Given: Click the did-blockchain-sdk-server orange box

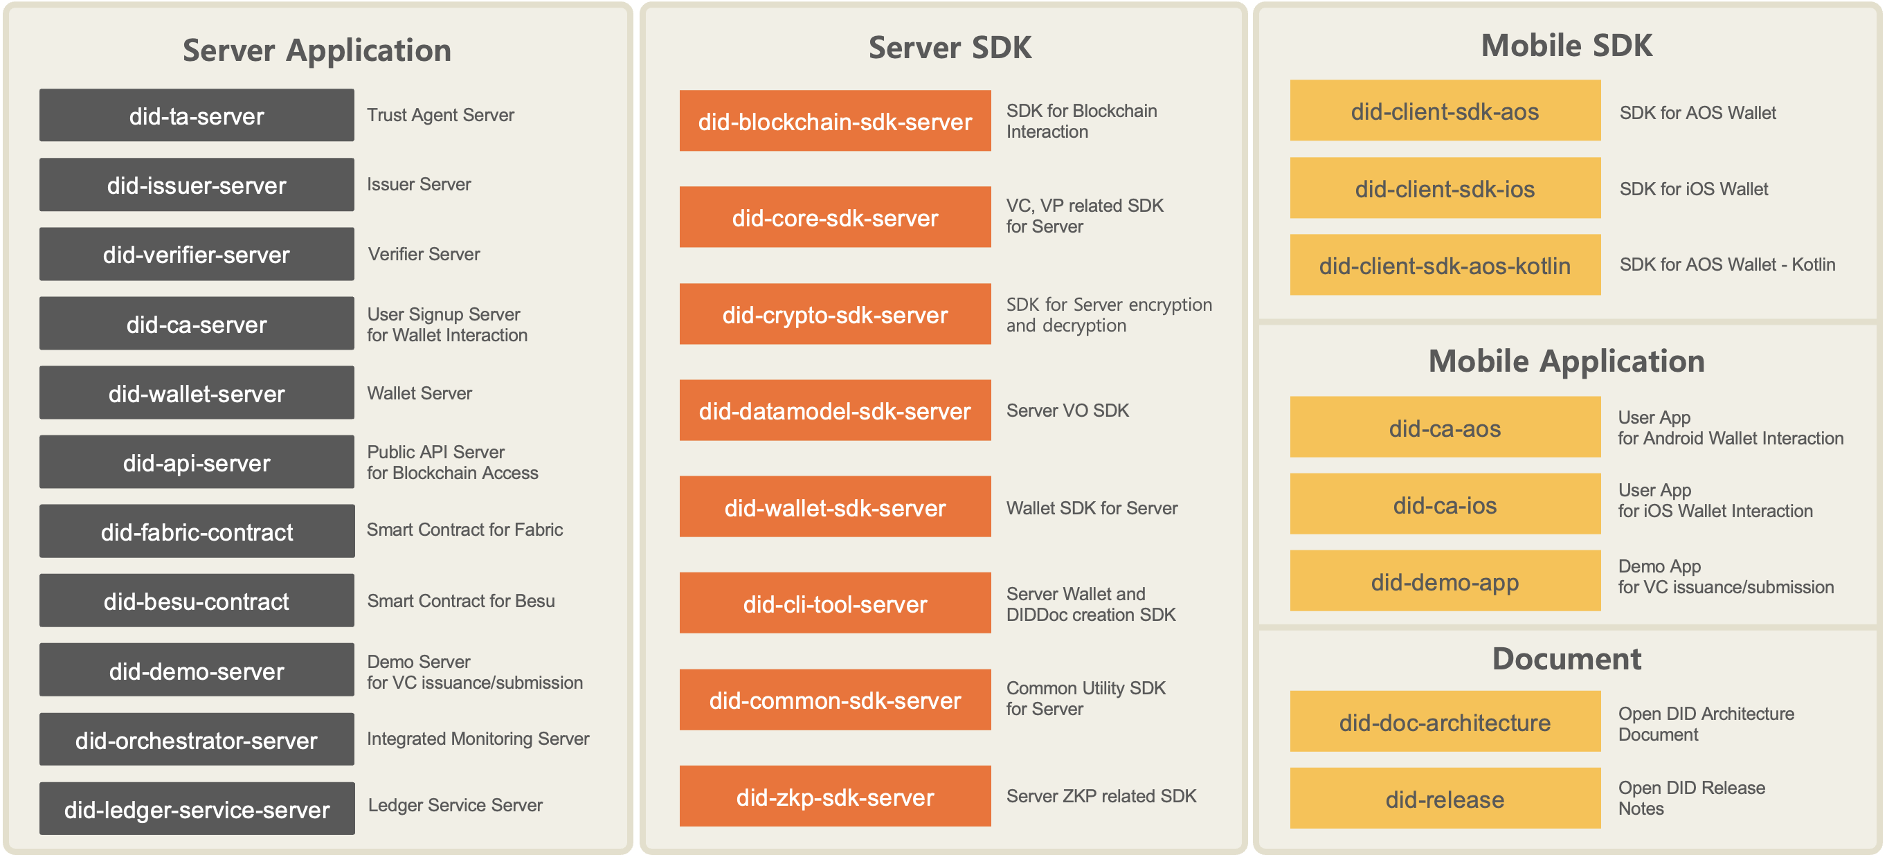Looking at the screenshot, I should point(834,122).
